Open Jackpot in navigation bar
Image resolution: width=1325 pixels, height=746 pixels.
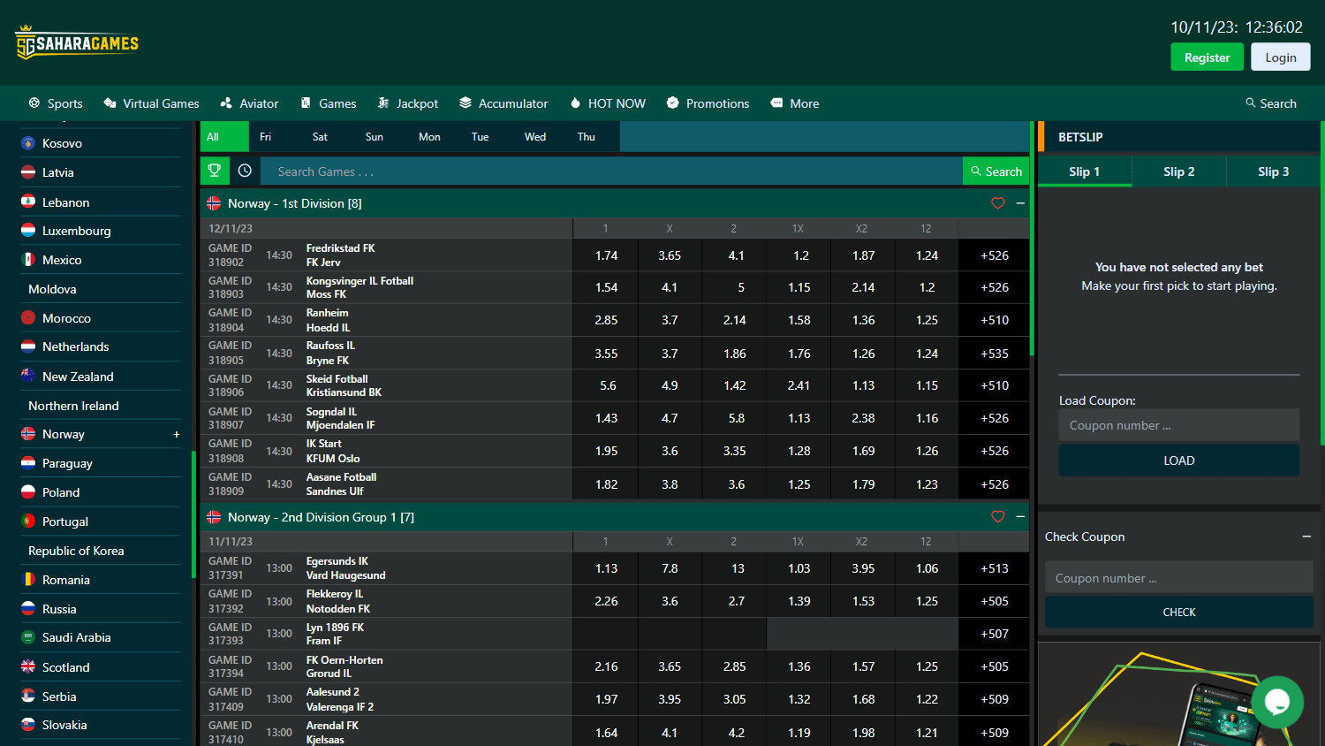[408, 103]
